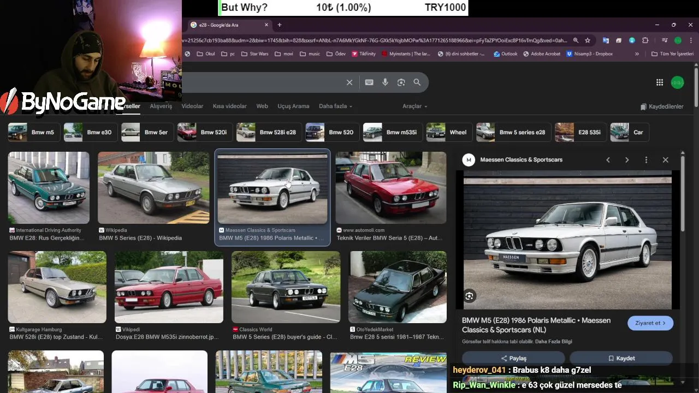Open Google Lens image search icon

(x=401, y=82)
